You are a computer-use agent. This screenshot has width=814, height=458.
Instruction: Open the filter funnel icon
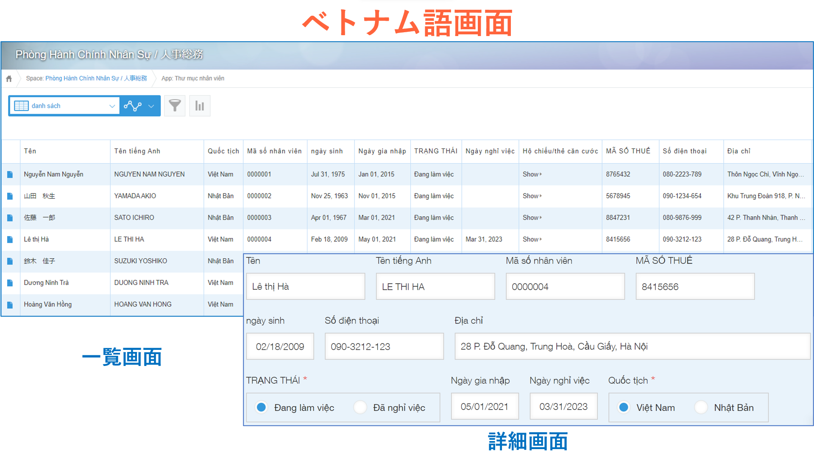click(x=175, y=106)
